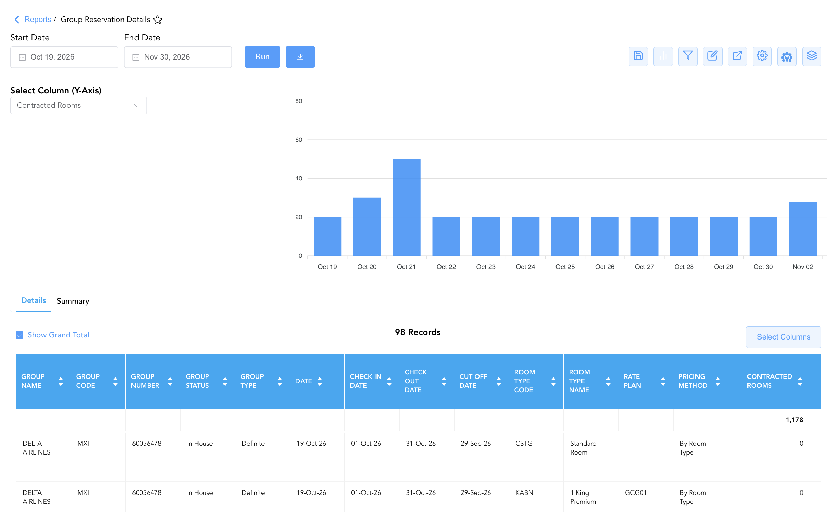Open the Select Columns button

783,337
